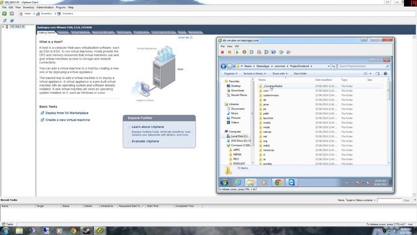Image resolution: width=417 pixels, height=235 pixels.
Task: Click the New folder button in Explorer
Action: (x=300, y=74)
